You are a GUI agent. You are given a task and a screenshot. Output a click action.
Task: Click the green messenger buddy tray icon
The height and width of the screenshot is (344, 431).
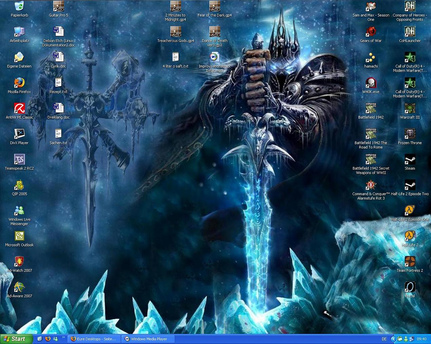pos(406,339)
